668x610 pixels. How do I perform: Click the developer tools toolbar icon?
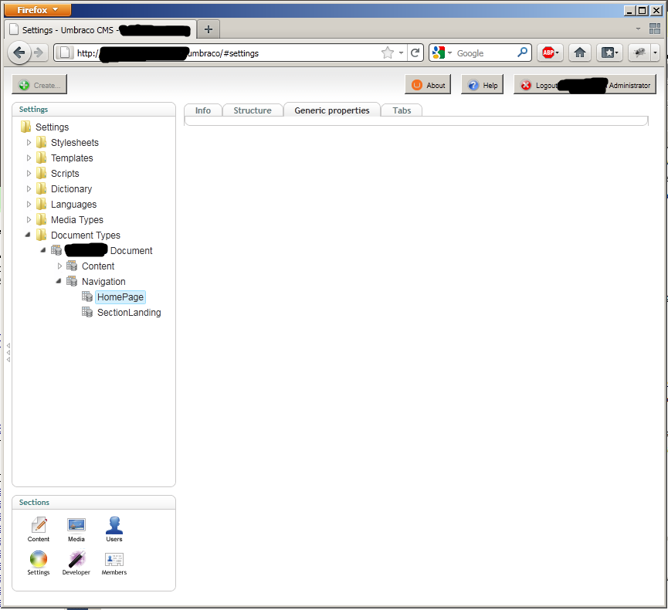coord(639,53)
